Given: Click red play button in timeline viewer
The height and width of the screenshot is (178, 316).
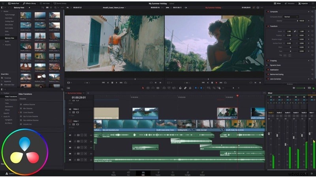Looking at the screenshot, I should click(216, 83).
